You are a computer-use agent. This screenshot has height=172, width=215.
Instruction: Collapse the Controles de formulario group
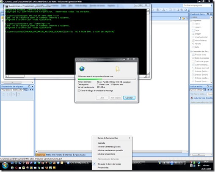point(191,52)
